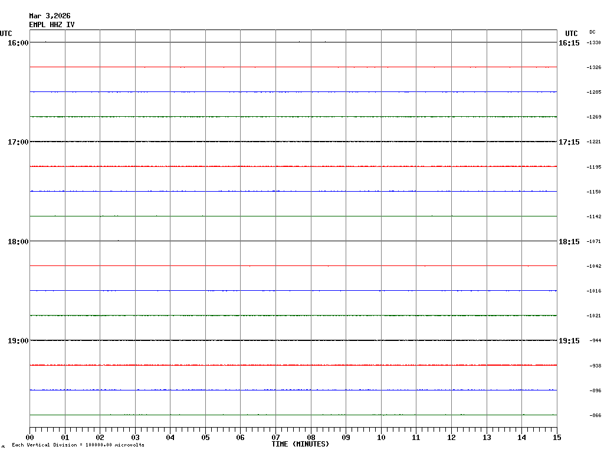The image size is (604, 453).
Task: Select minute 10 on the bottom axis
Action: (381, 438)
